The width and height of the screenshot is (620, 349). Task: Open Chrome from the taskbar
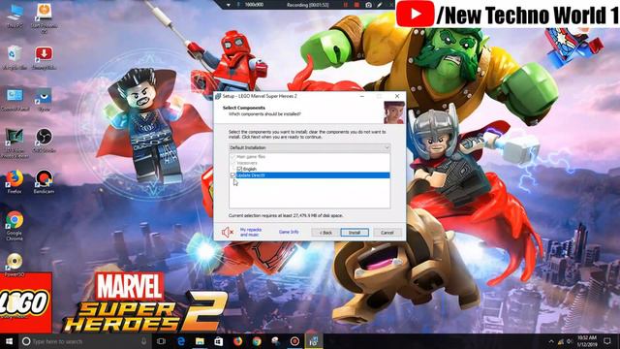[x=257, y=341]
